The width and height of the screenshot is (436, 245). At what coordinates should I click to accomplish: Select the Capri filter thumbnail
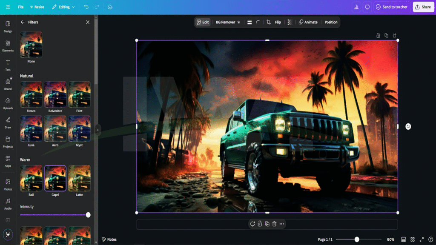pos(55,178)
